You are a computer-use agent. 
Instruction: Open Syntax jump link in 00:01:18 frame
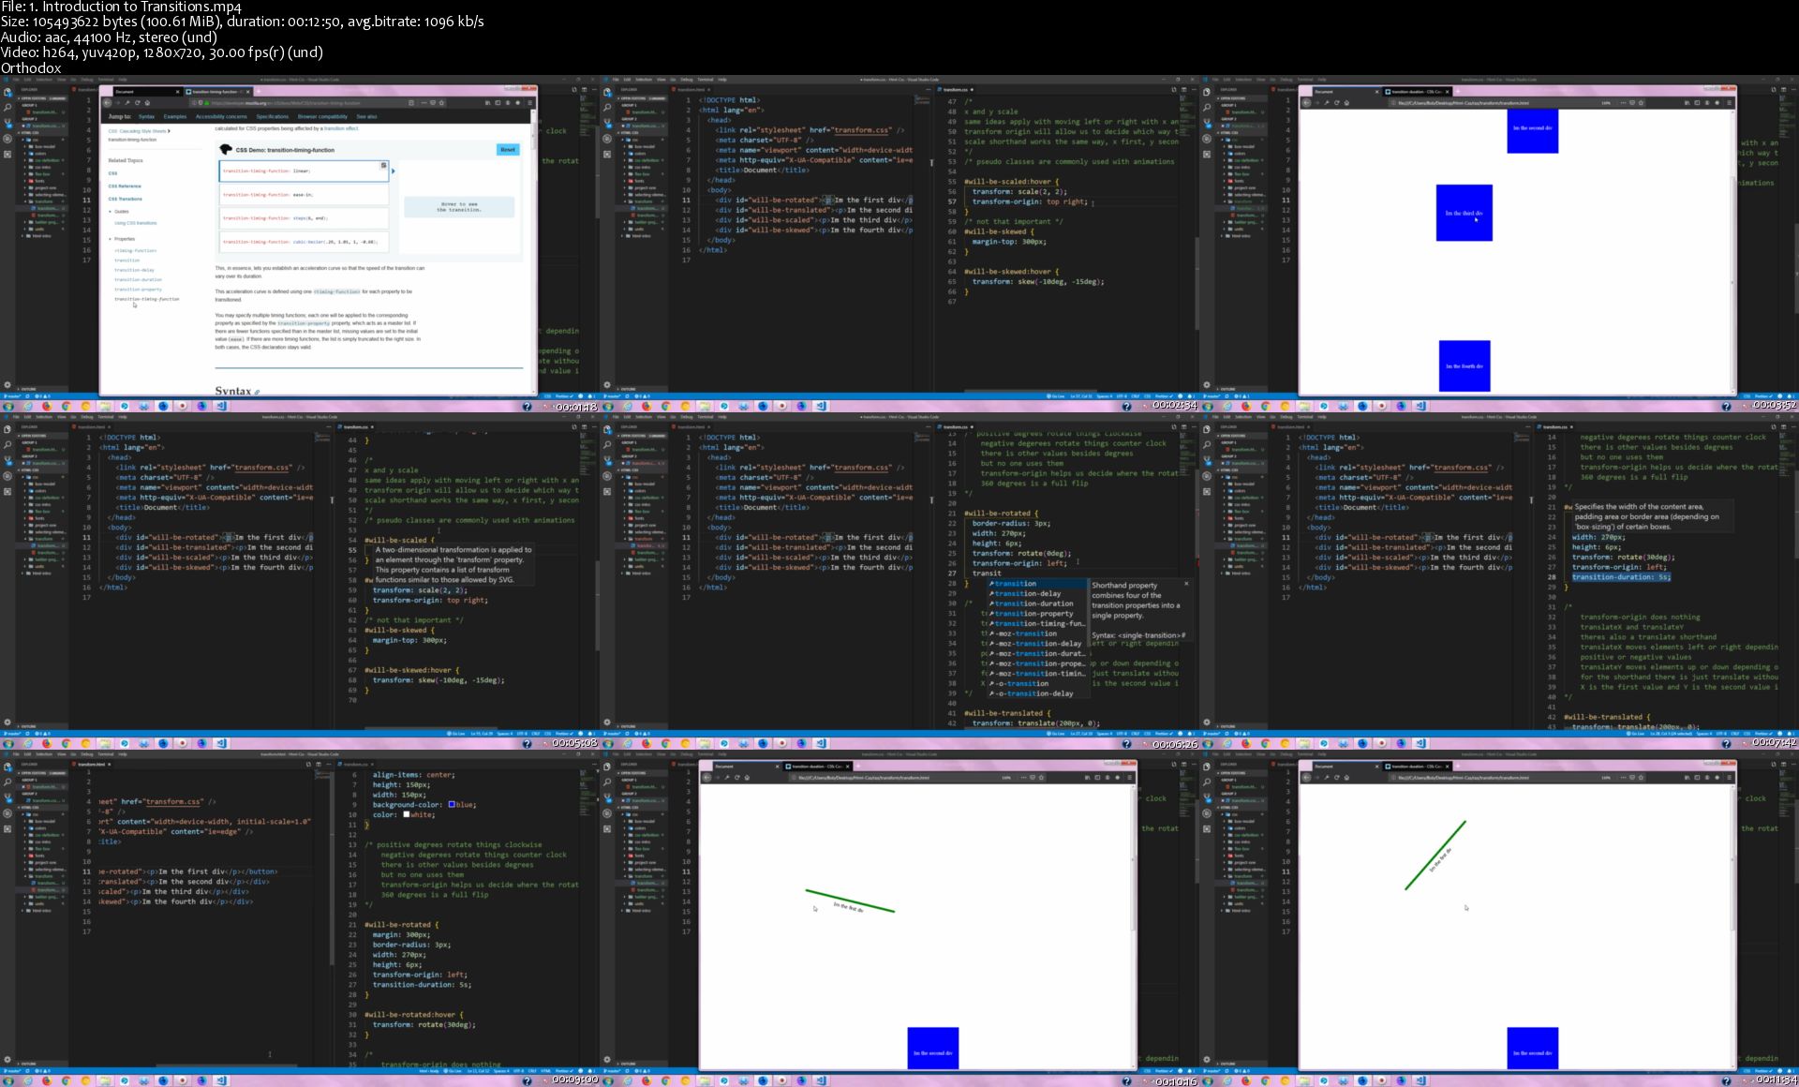(x=146, y=117)
